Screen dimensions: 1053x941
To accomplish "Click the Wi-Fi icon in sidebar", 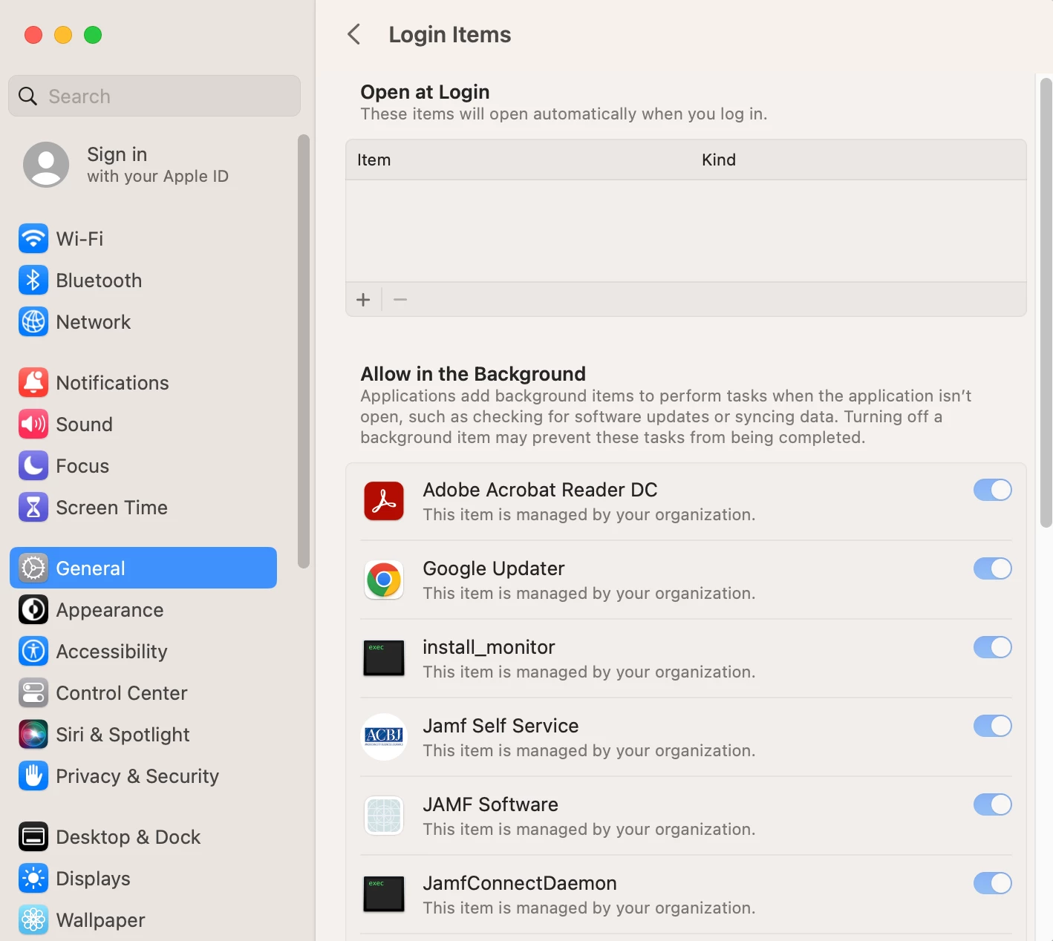I will (x=33, y=239).
